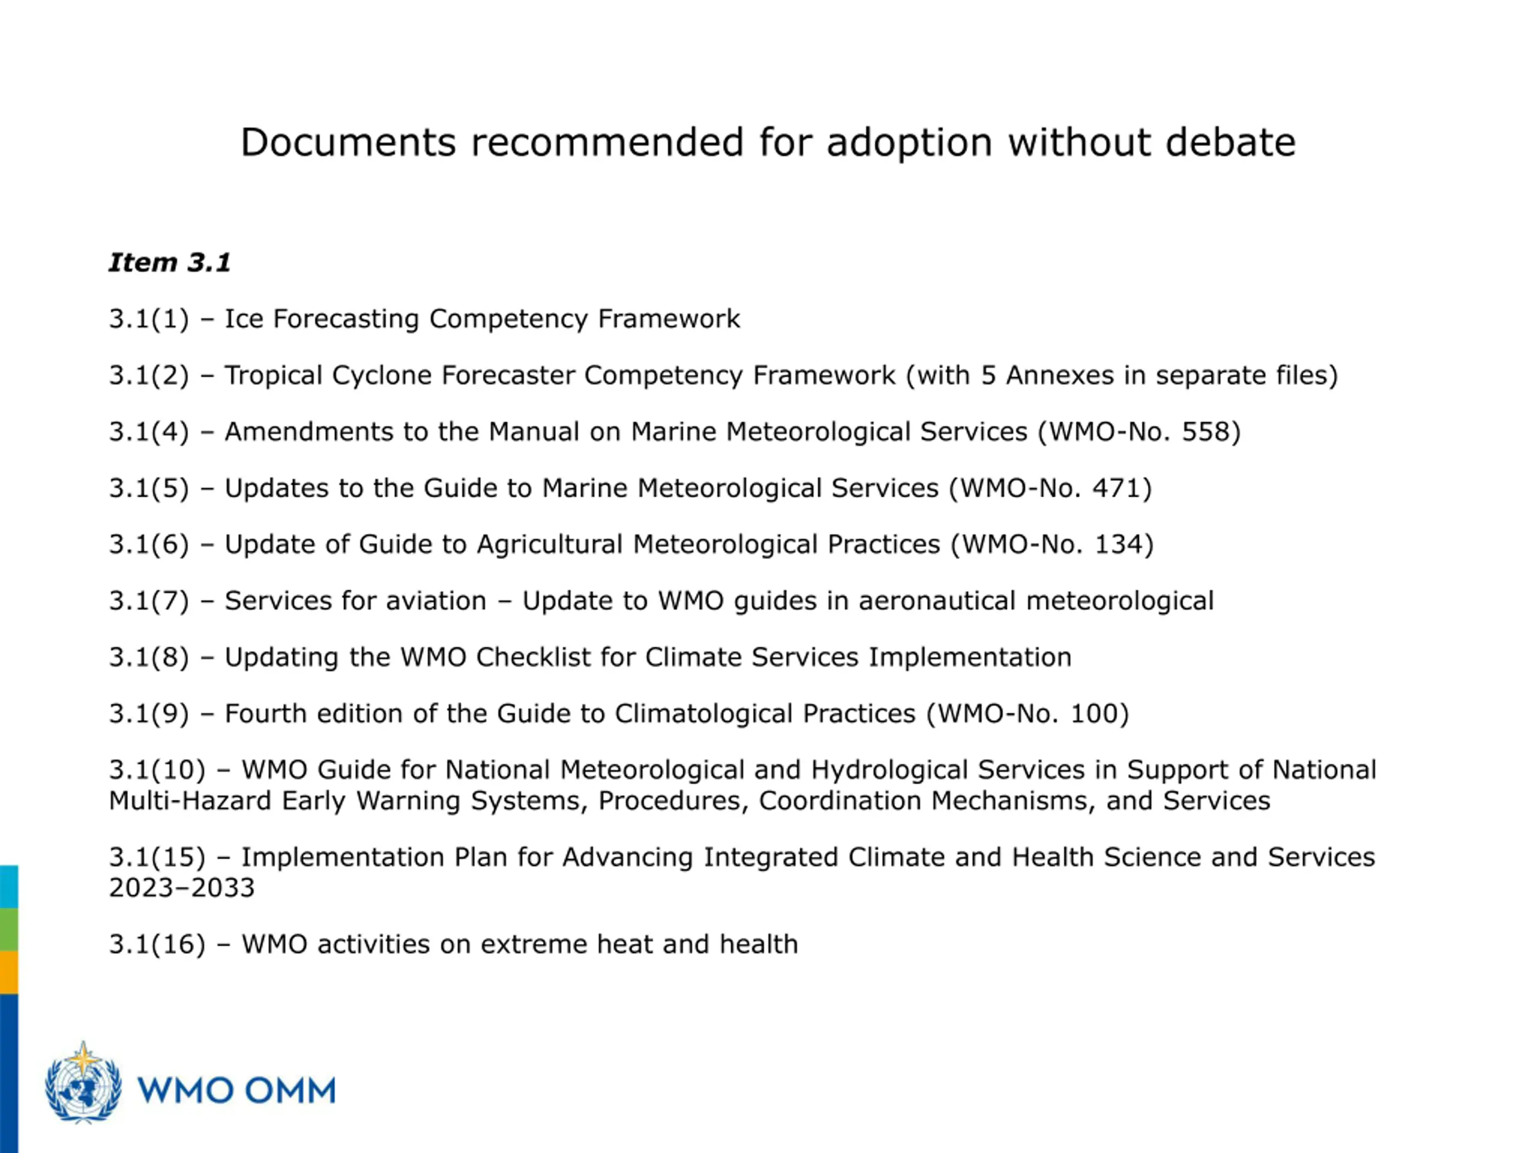The width and height of the screenshot is (1537, 1153).
Task: Click the Guide to Climatological Practices line
Action: pyautogui.click(x=618, y=713)
